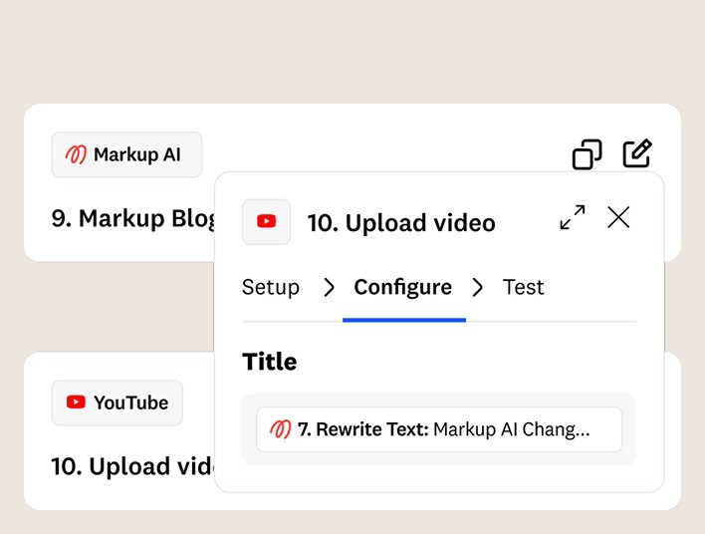Click the YouTube icon beside 10. Upload video header
Screen dimensions: 705x534
click(x=266, y=222)
